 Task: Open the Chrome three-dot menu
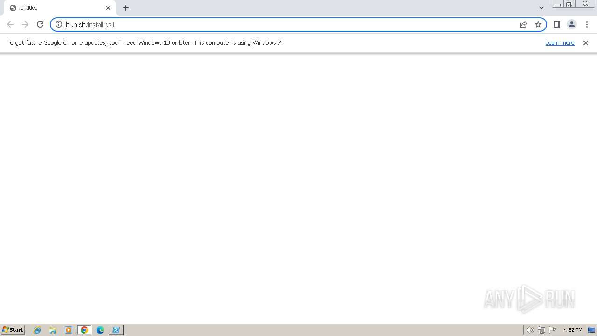587,24
